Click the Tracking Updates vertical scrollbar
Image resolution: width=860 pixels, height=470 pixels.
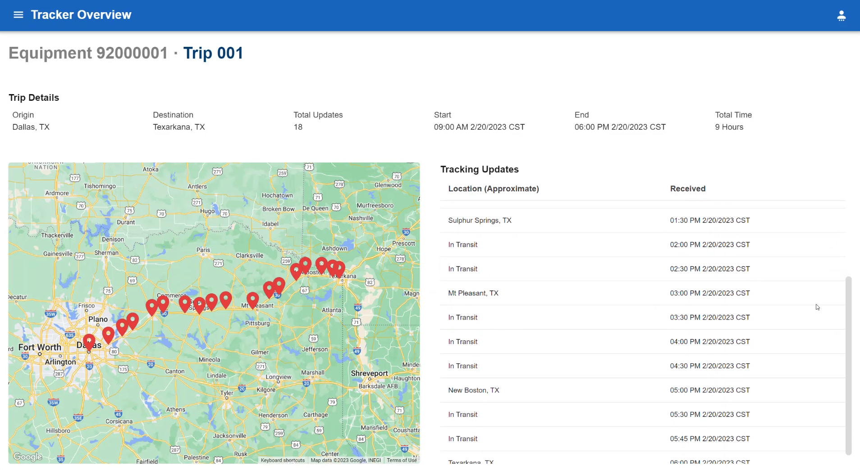coord(848,366)
